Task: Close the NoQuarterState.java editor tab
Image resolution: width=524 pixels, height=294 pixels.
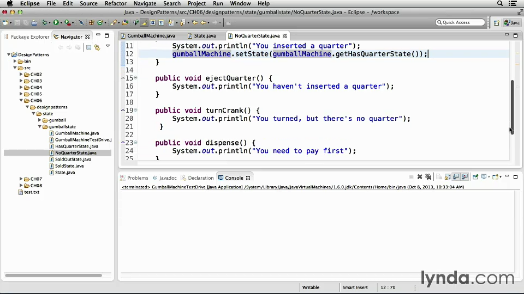Action: 285,36
